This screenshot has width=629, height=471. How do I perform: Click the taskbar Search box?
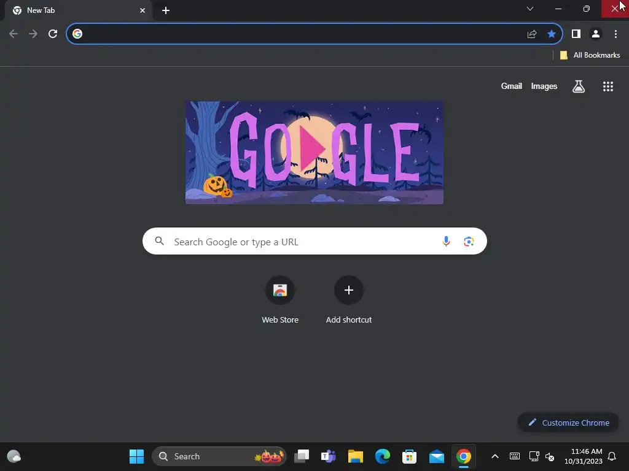point(219,456)
